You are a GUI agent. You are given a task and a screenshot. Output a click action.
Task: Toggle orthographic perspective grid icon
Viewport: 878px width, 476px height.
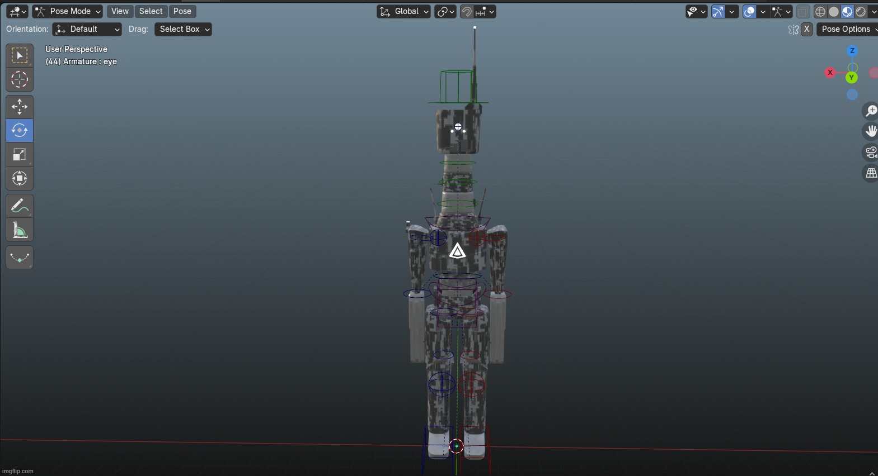[x=871, y=174]
